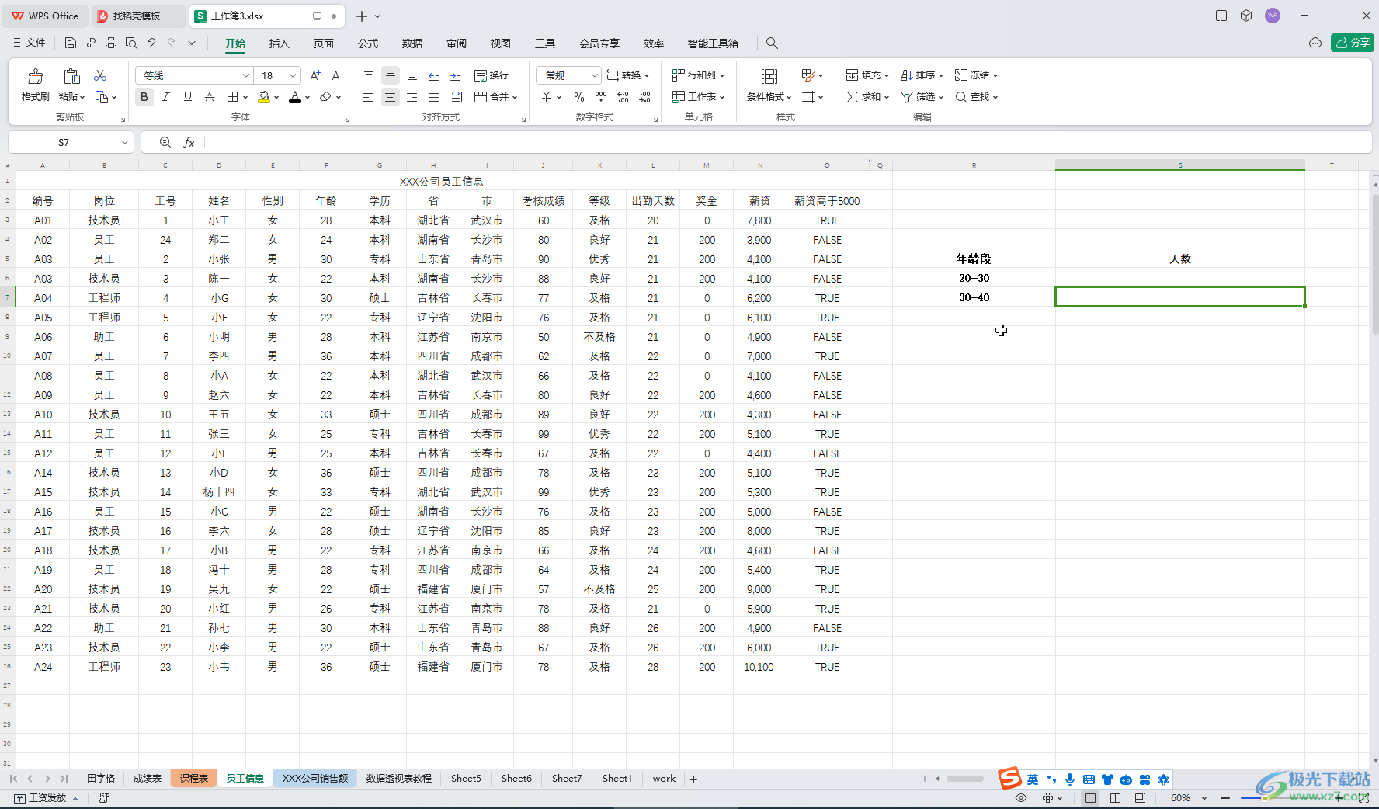This screenshot has width=1379, height=809.
Task: Open the Formulas (公式) ribbon tab
Action: (368, 43)
